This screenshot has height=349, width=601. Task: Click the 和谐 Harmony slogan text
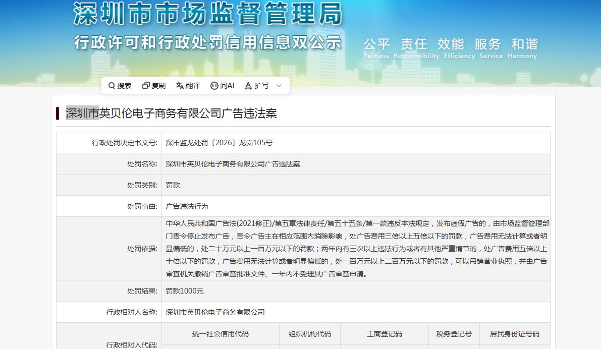(522, 48)
